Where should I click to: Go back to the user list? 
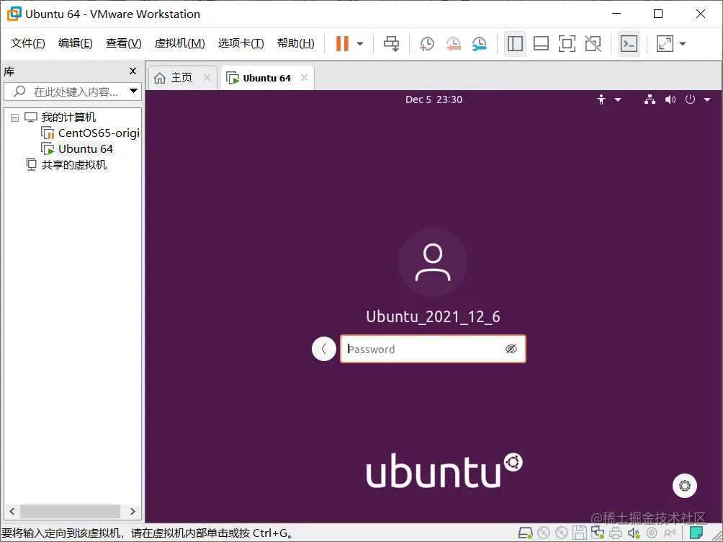click(x=323, y=349)
